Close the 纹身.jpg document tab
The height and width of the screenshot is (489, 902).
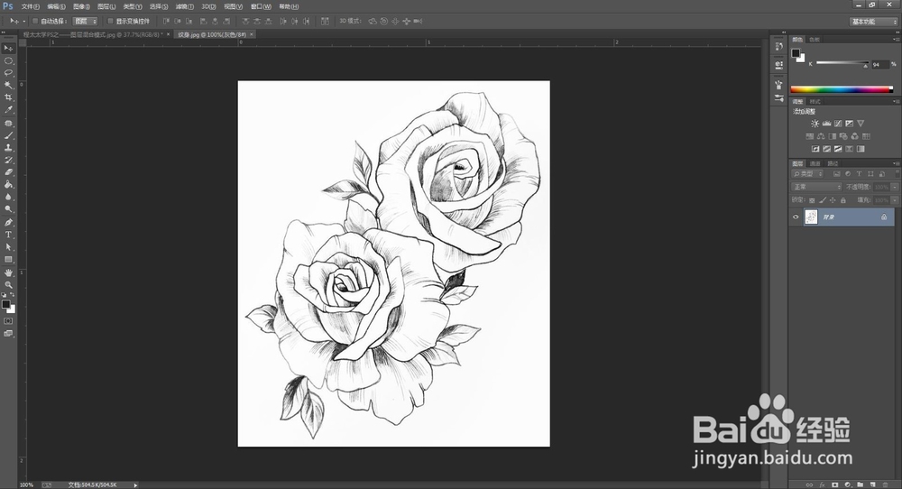click(252, 34)
